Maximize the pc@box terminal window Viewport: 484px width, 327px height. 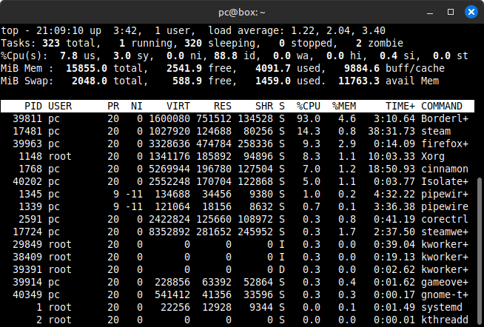[x=451, y=12]
